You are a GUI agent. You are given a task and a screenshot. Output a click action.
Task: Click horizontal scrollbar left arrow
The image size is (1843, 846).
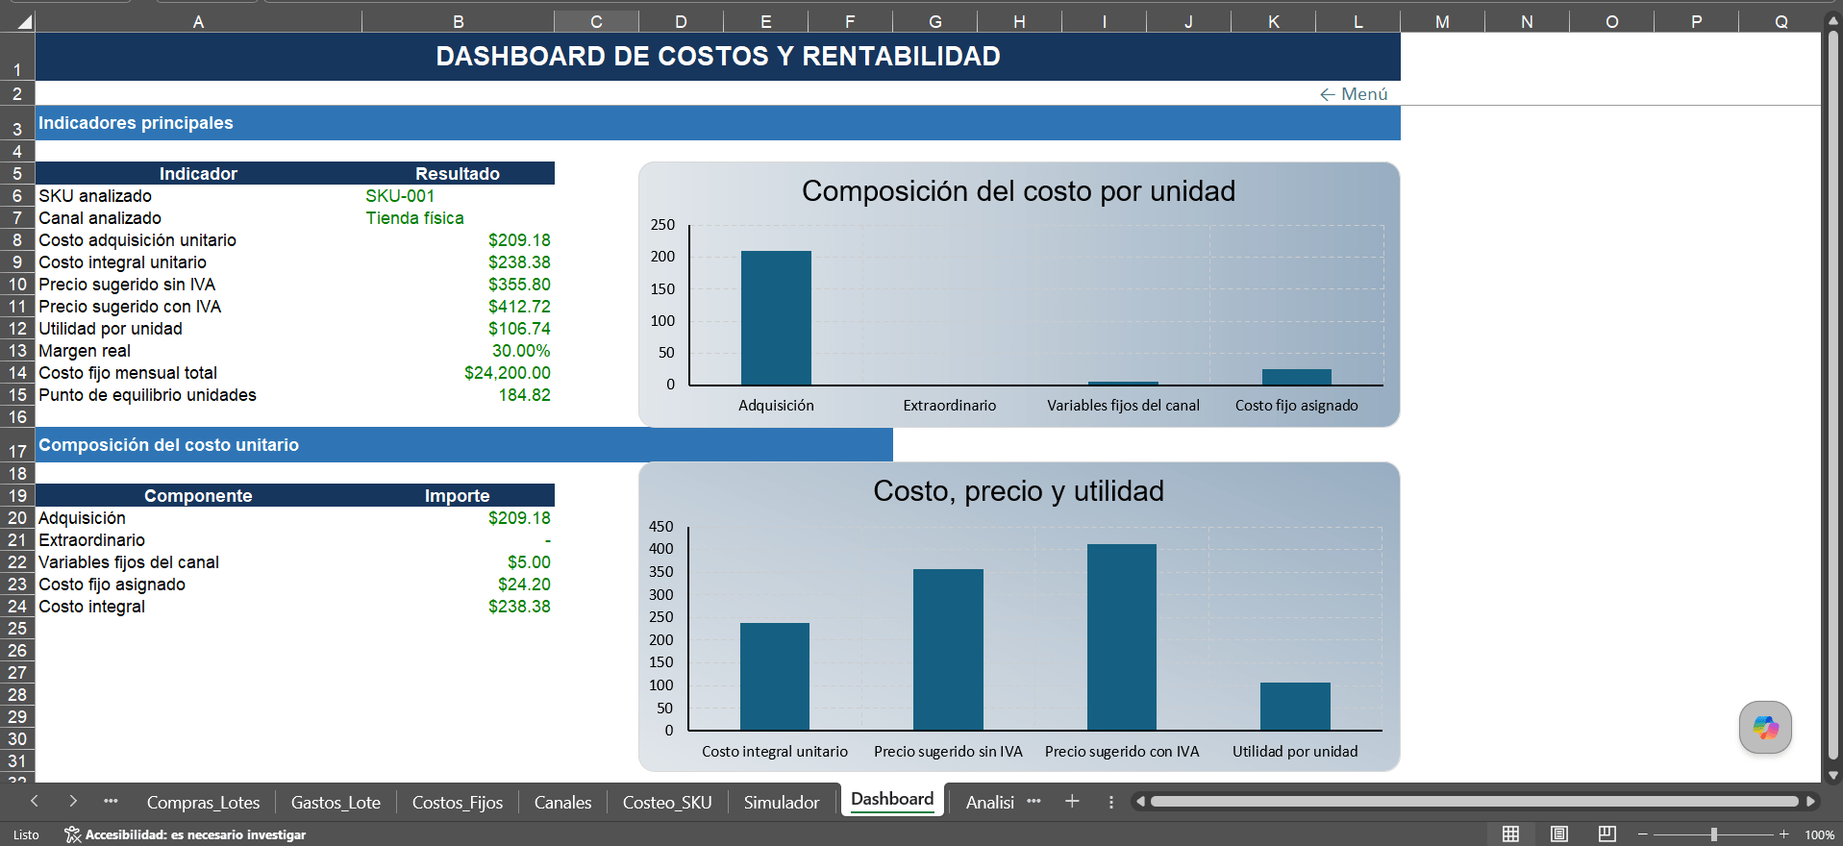(1141, 802)
